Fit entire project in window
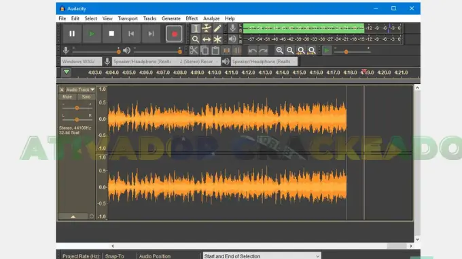Viewport: 462px width, 259px height. [312, 51]
